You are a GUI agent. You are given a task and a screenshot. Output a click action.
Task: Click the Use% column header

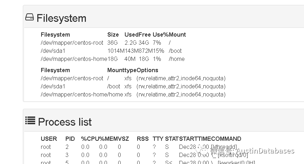coord(160,34)
